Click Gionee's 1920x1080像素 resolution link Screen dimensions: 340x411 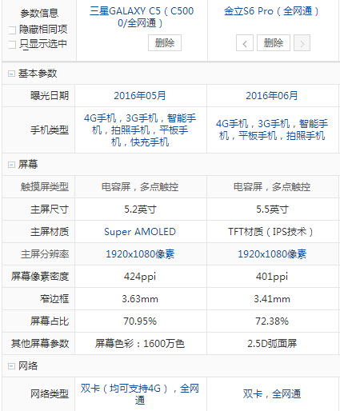coord(272,254)
